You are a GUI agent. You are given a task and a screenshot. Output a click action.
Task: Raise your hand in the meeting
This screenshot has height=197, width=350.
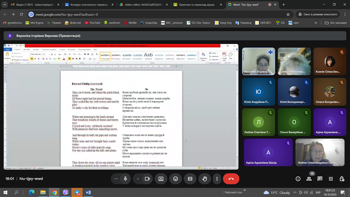204,179
